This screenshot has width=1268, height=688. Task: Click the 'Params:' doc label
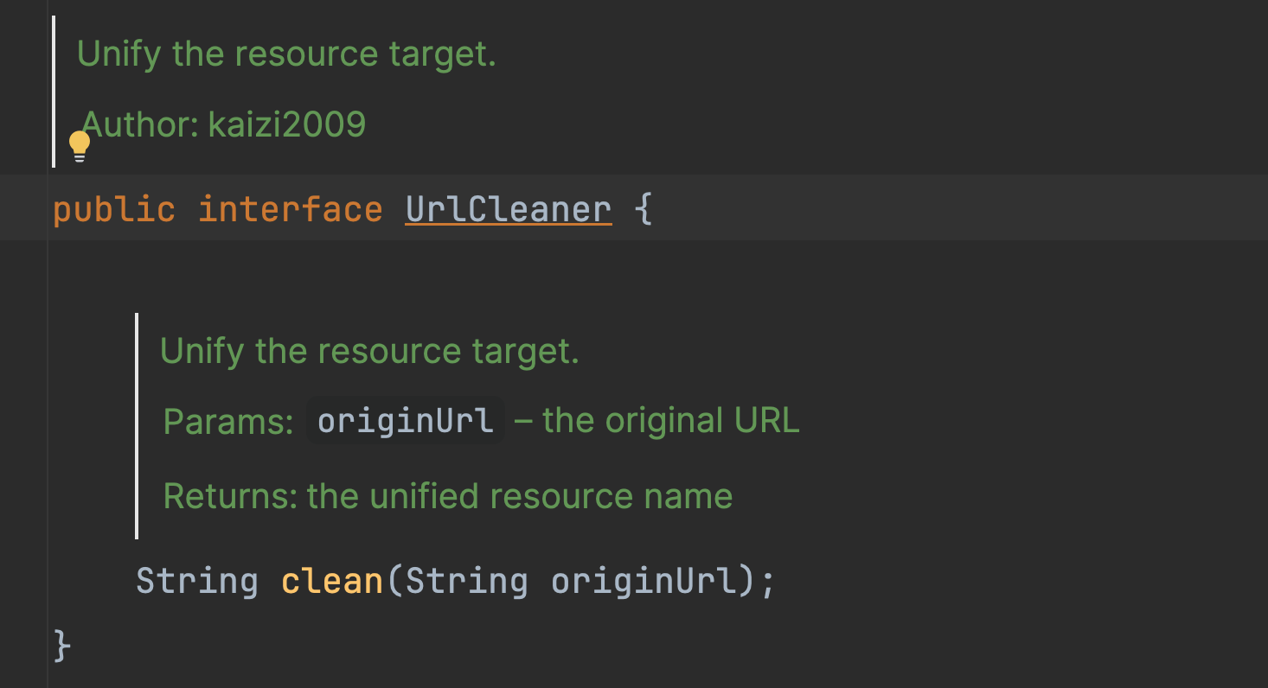pyautogui.click(x=228, y=421)
